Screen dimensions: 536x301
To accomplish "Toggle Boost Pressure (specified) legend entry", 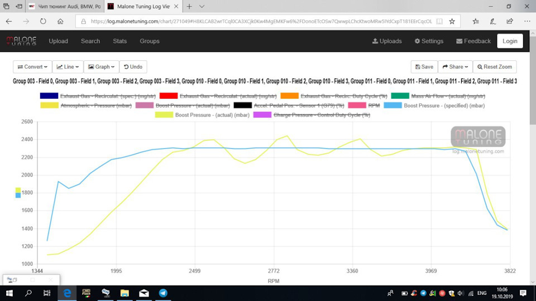I will tap(434, 105).
